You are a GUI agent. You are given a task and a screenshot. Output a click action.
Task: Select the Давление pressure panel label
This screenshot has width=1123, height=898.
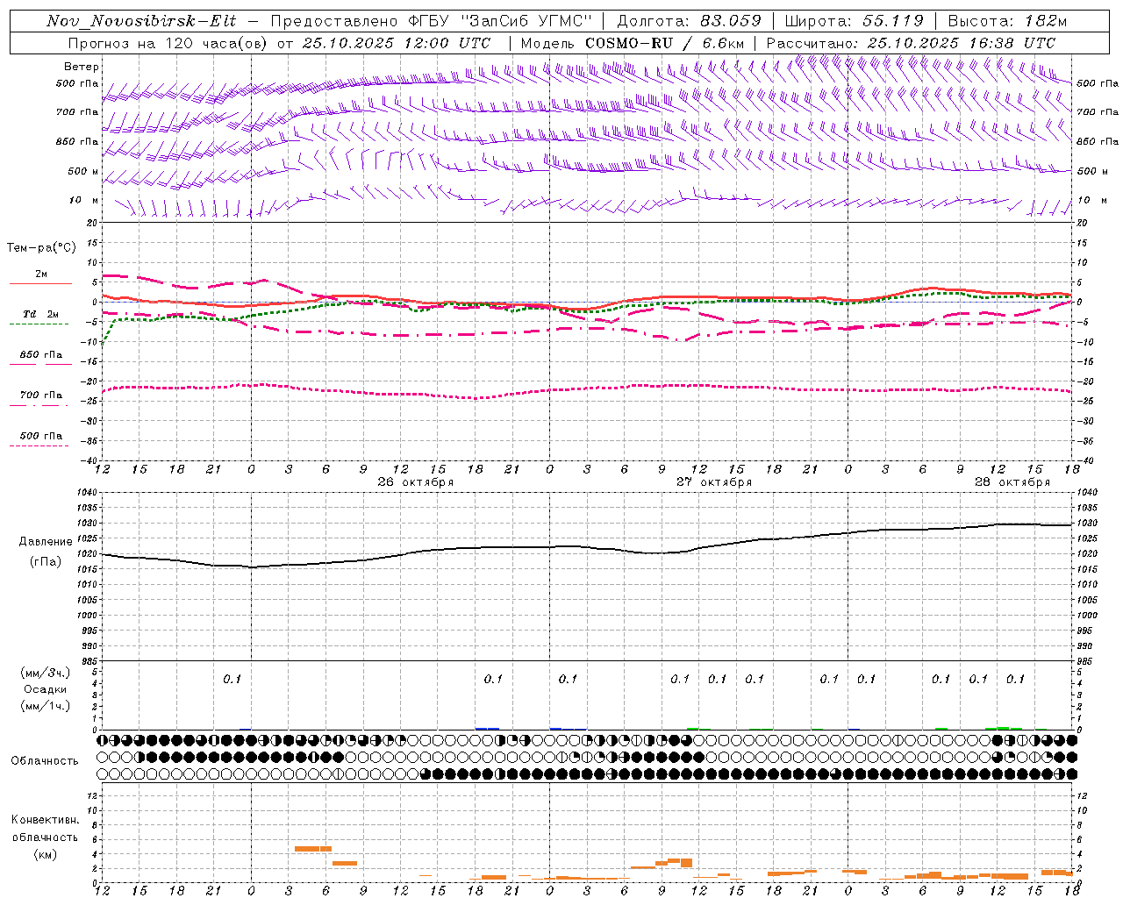(x=46, y=542)
